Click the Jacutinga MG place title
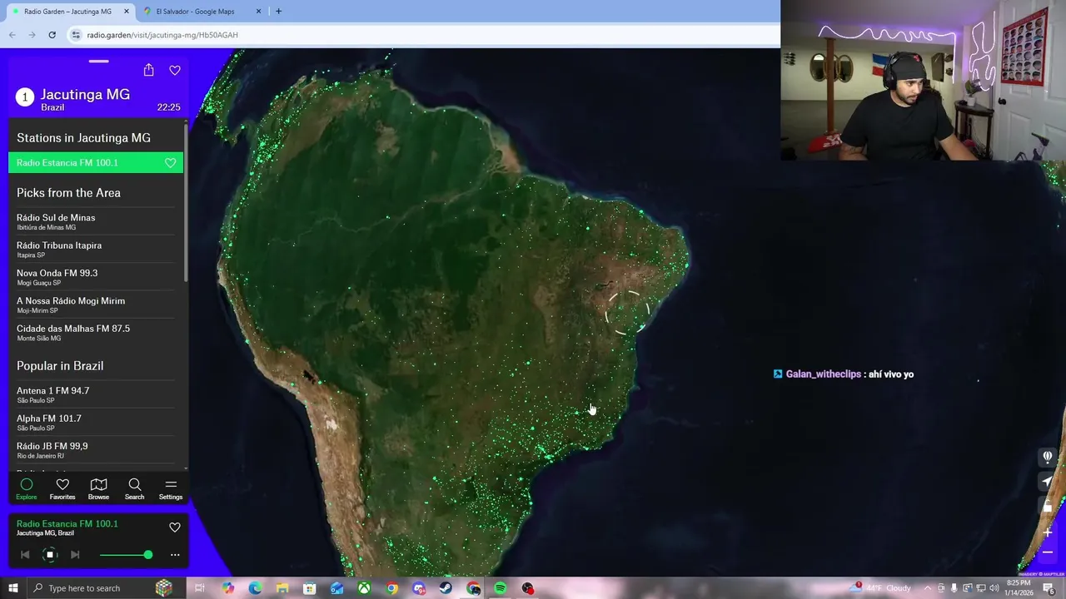The height and width of the screenshot is (599, 1066). point(85,95)
